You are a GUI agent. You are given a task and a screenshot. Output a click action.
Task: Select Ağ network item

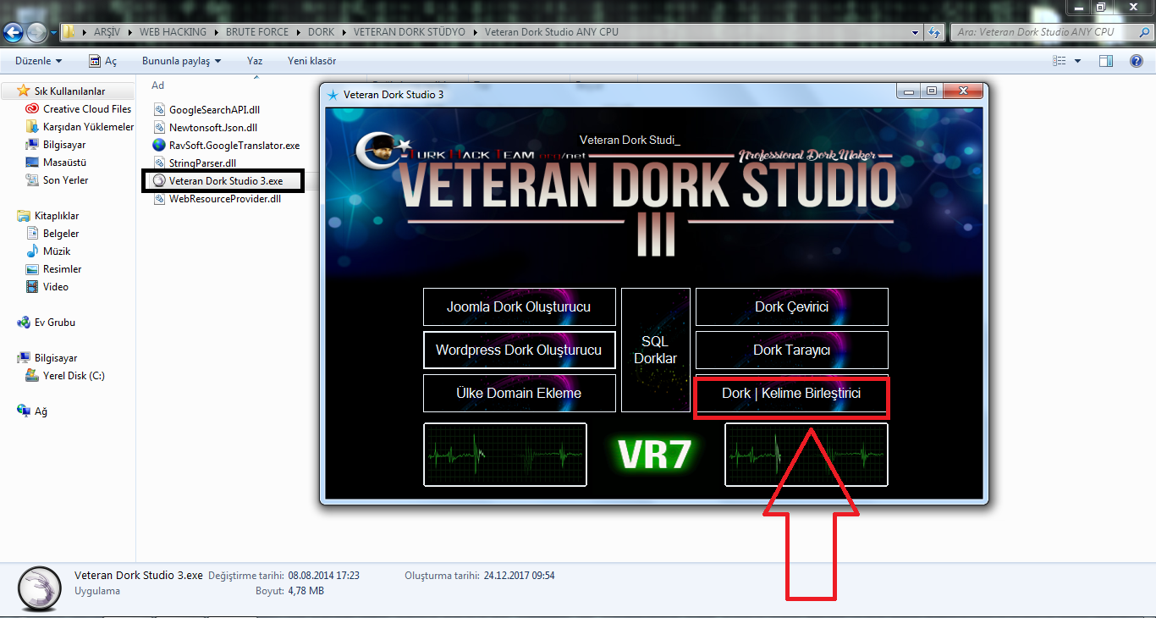coord(41,411)
